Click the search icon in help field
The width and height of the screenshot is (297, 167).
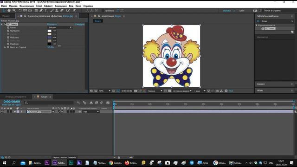pos(261,10)
